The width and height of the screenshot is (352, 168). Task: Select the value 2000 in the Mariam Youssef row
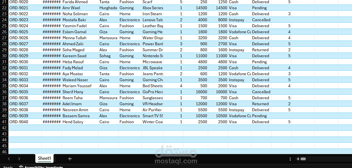pyautogui.click(x=218, y=86)
